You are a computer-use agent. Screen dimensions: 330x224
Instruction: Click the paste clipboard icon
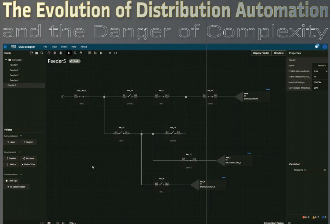(55, 53)
